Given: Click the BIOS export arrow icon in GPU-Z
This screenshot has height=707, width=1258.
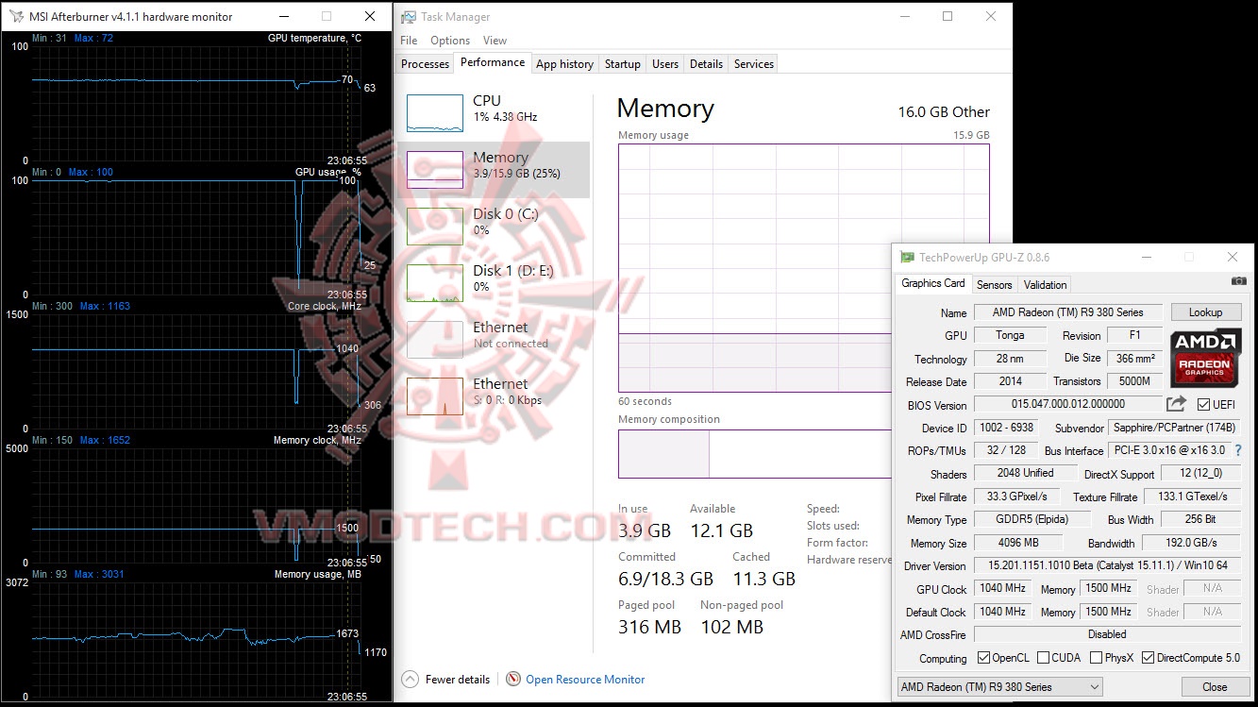Looking at the screenshot, I should click(x=1176, y=403).
